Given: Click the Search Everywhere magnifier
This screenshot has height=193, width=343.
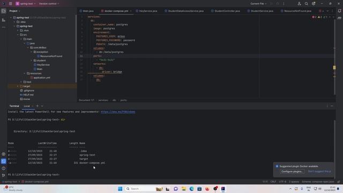Looking at the screenshot, I should point(306,4).
